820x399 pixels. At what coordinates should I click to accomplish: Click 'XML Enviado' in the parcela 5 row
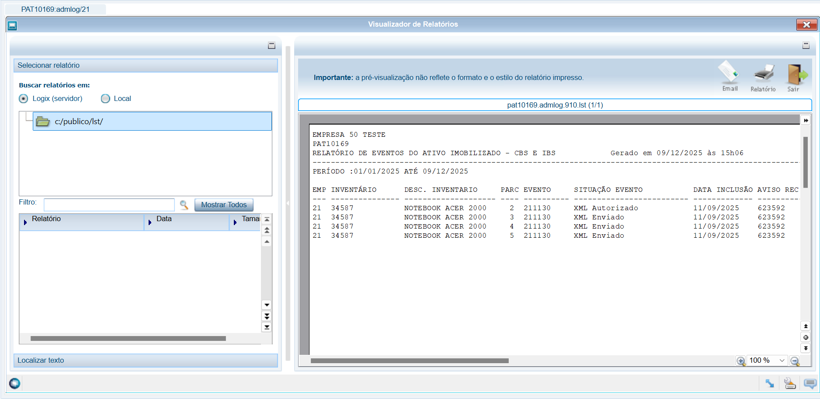point(599,236)
